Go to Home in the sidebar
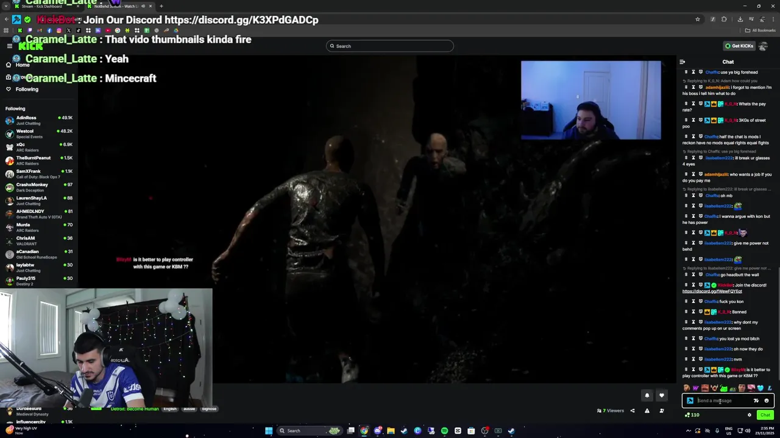780x438 pixels. [x=23, y=64]
